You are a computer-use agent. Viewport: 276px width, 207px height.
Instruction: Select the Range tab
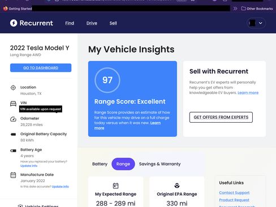pyautogui.click(x=123, y=164)
